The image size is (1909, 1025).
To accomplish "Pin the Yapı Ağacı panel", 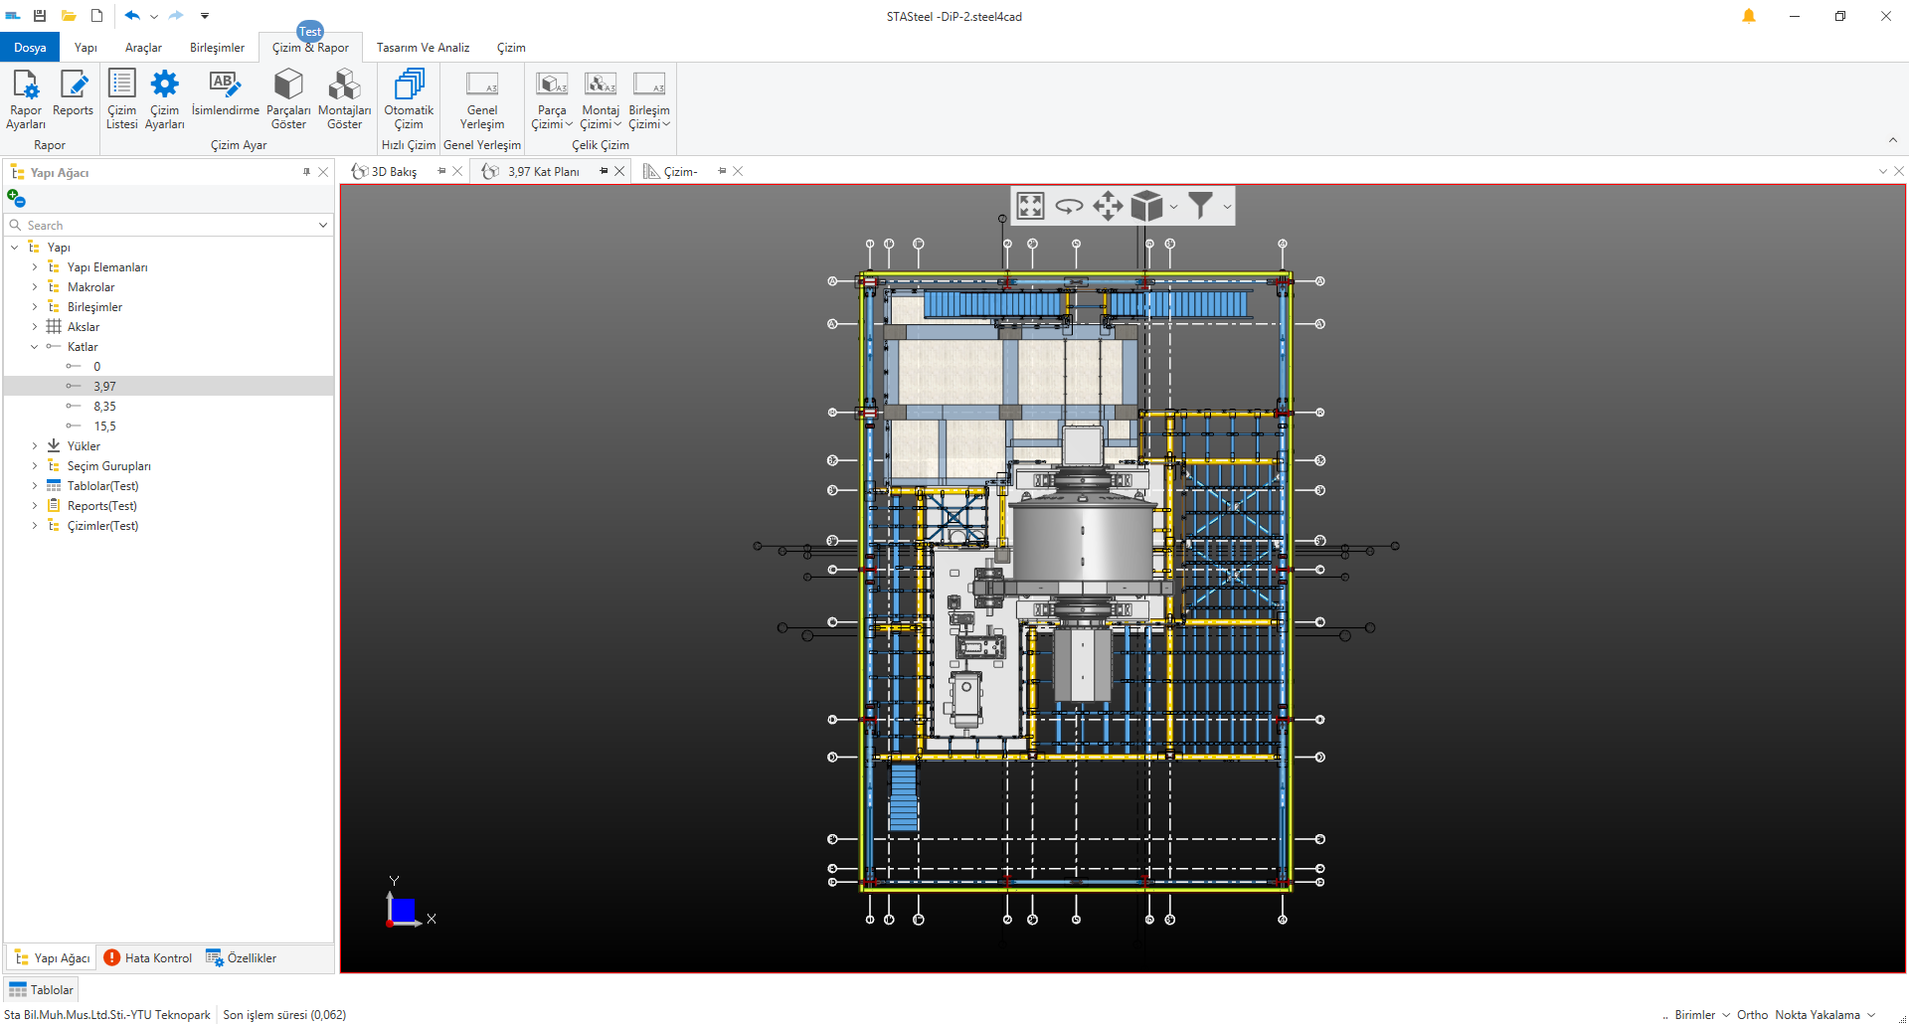I will click(306, 172).
